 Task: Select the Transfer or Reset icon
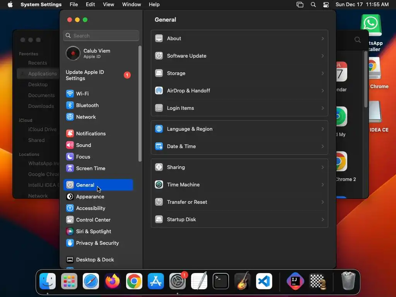coord(159,202)
